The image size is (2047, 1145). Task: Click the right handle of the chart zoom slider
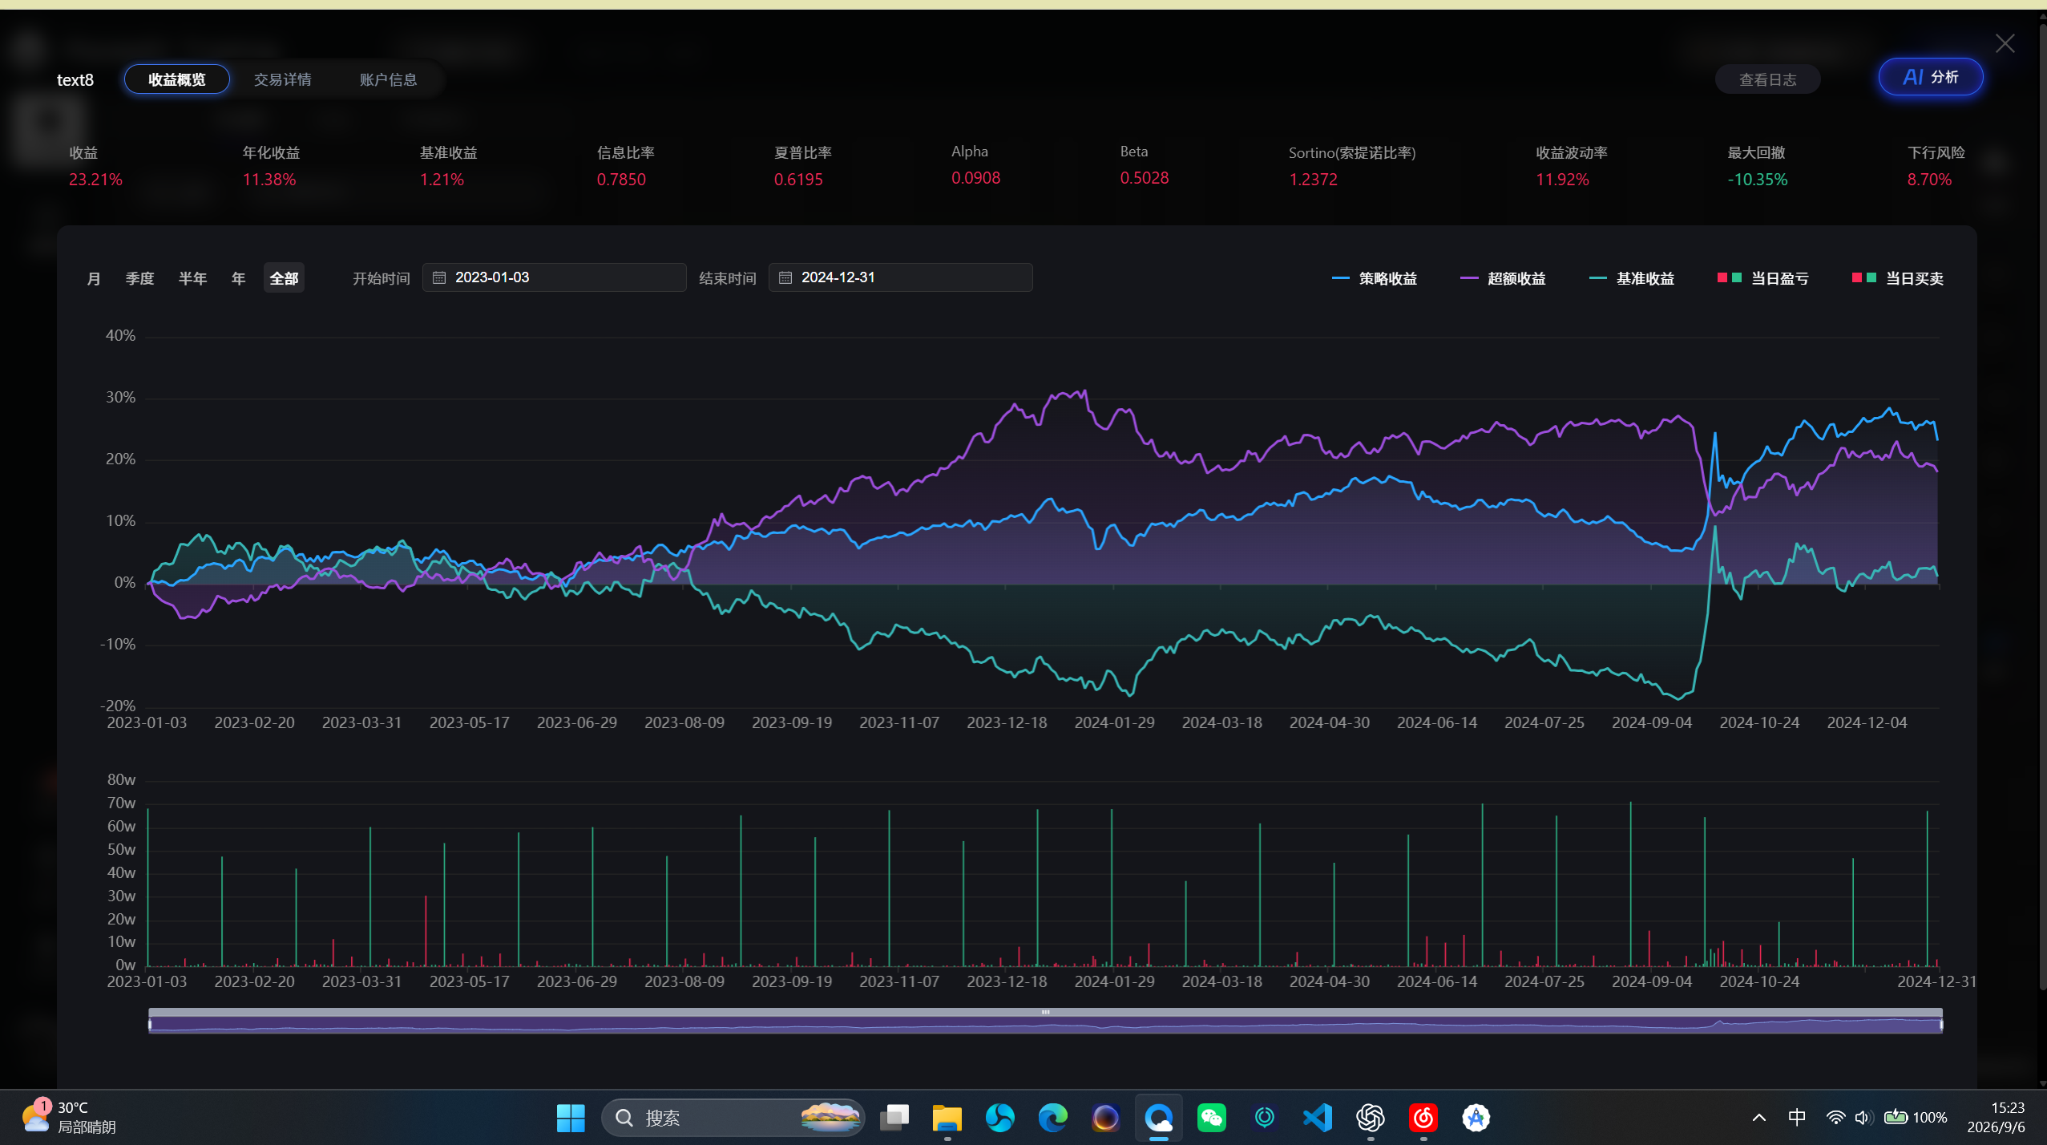(x=1941, y=1025)
